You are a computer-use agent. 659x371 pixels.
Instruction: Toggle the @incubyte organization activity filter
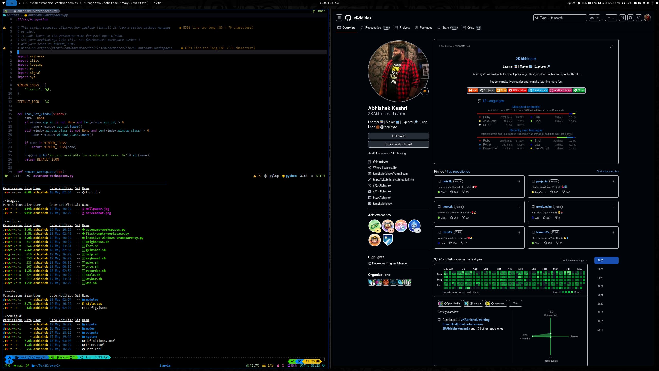[x=473, y=303]
